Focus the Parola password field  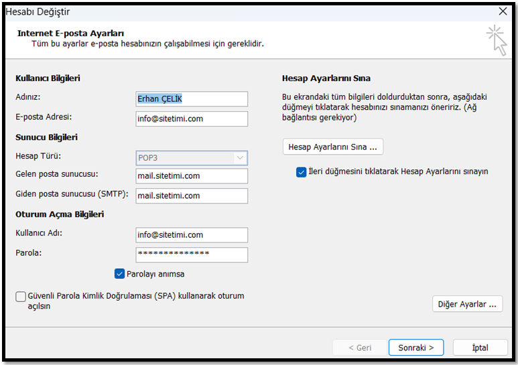(x=192, y=254)
